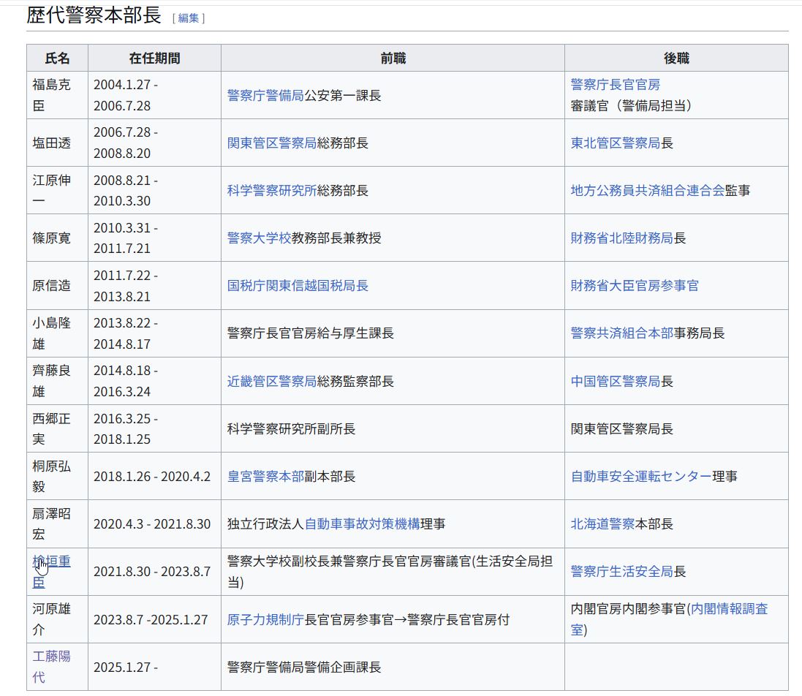
Task: Click the 編集 edit link beside the heading
Action: point(188,18)
